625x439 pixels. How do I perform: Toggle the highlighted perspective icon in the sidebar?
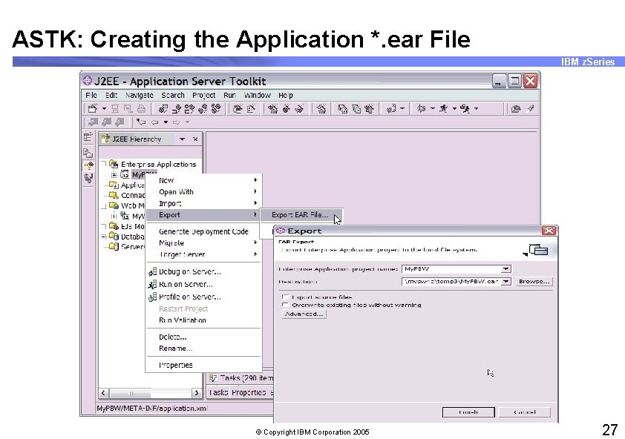88,165
